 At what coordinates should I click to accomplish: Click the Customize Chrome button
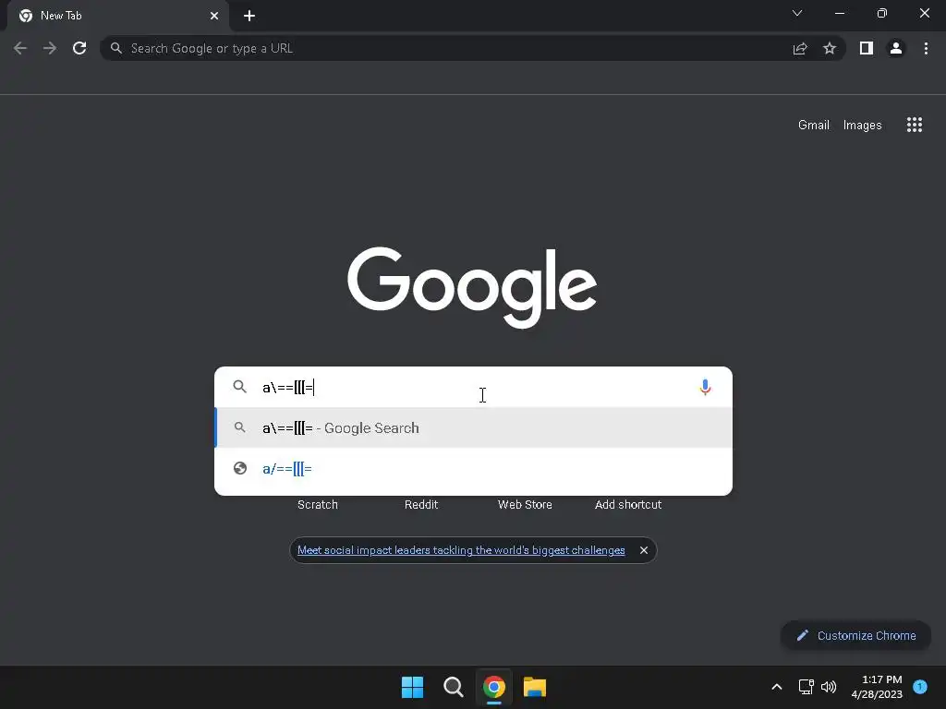click(855, 635)
